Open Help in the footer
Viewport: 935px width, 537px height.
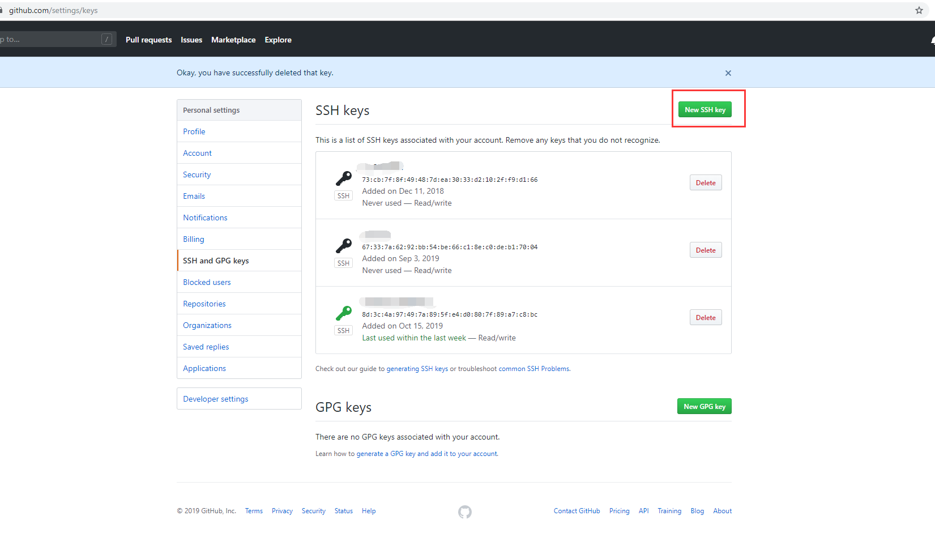tap(369, 511)
